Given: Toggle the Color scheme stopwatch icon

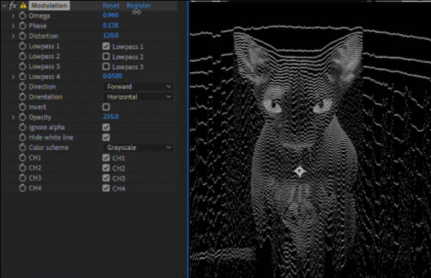Looking at the screenshot, I should (x=23, y=148).
